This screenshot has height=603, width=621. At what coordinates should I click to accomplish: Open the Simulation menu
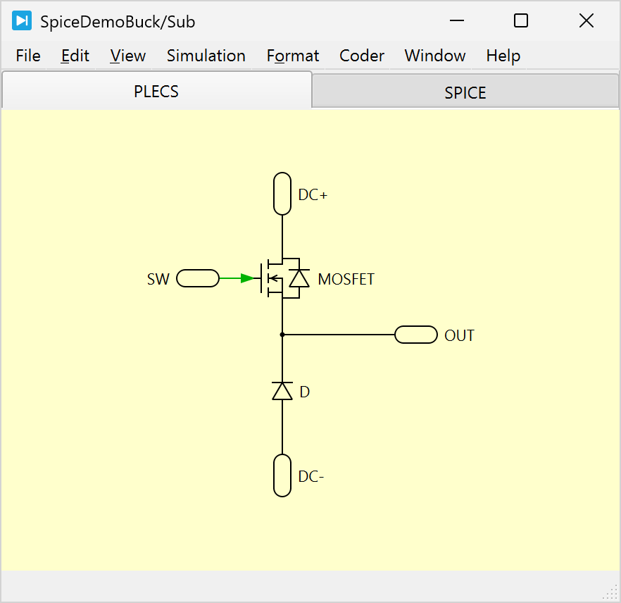point(206,56)
